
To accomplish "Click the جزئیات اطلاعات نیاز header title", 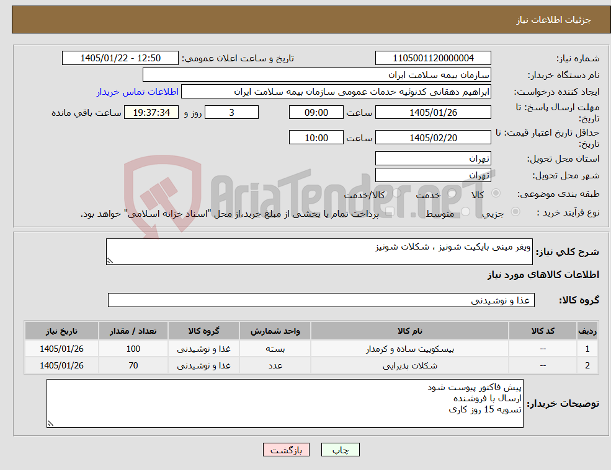I will click(554, 20).
